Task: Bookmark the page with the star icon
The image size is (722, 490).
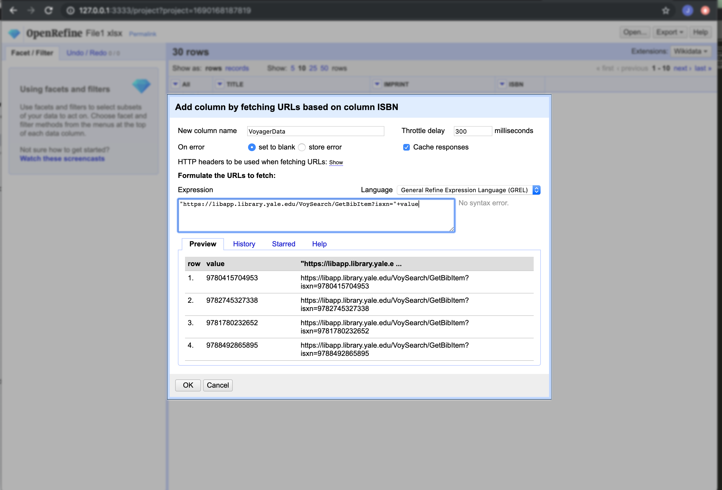Action: pos(666,11)
